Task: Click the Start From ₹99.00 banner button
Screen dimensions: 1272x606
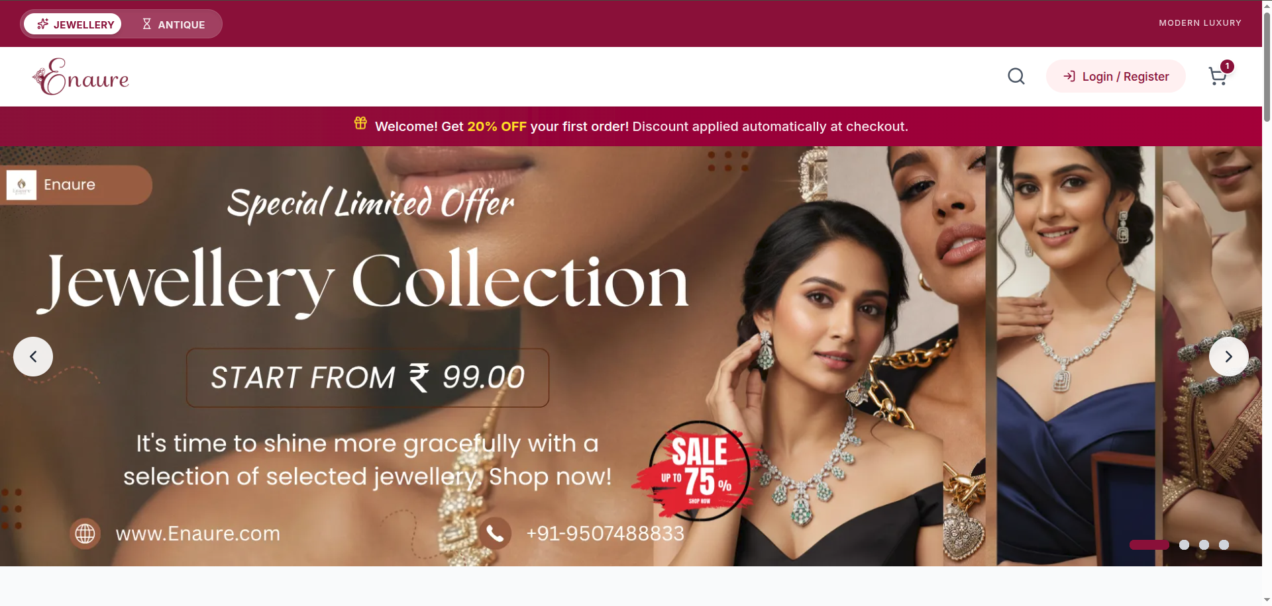Action: coord(368,378)
